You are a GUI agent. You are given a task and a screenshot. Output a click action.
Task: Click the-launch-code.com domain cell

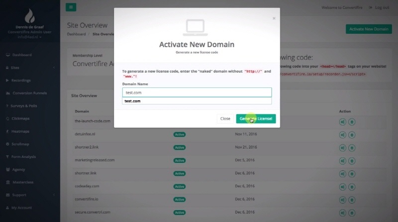click(x=93, y=121)
